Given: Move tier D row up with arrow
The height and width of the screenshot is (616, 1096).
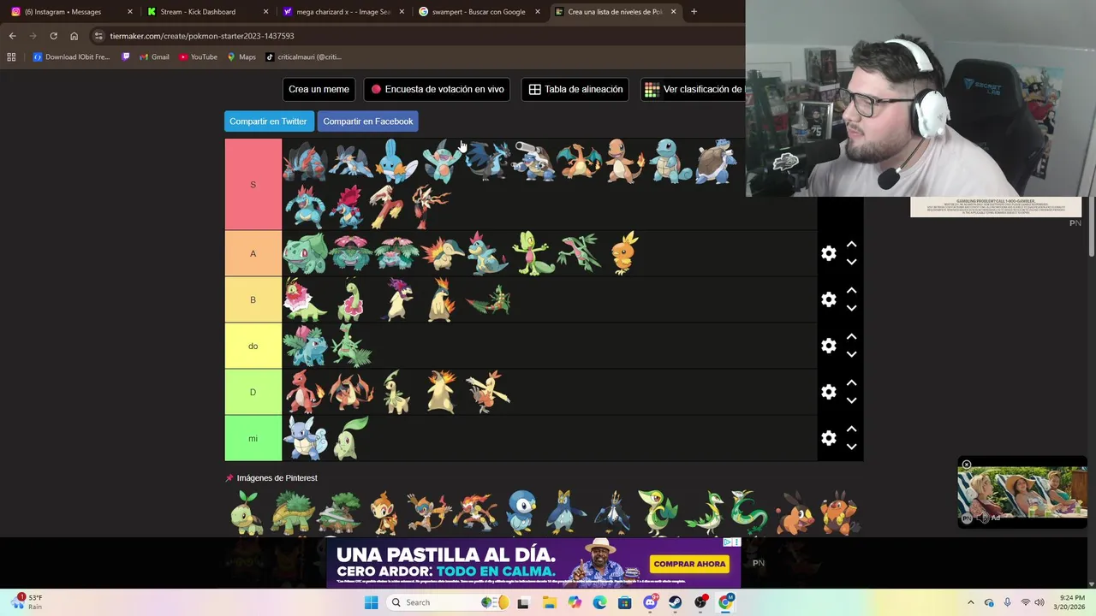Looking at the screenshot, I should [851, 383].
